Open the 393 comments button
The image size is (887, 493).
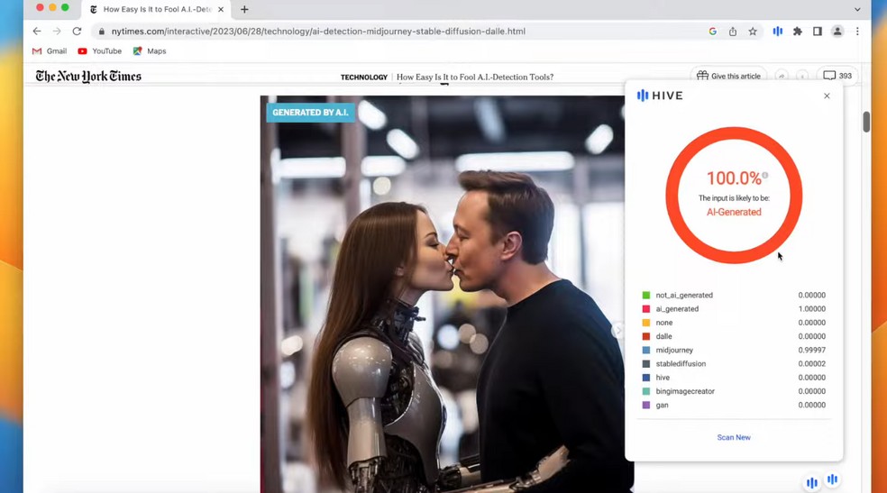(x=837, y=76)
